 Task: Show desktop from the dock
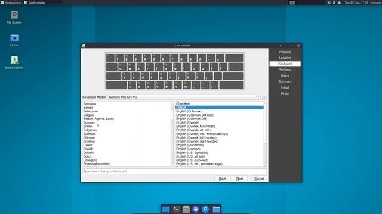pyautogui.click(x=166, y=209)
